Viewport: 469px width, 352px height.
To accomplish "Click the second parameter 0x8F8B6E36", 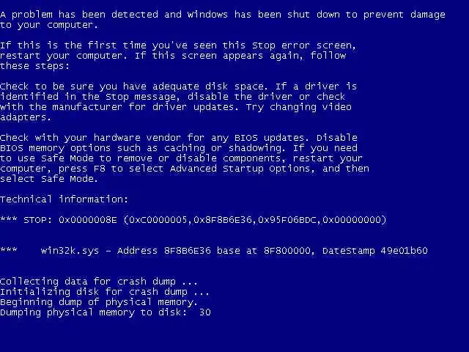I will (x=223, y=220).
